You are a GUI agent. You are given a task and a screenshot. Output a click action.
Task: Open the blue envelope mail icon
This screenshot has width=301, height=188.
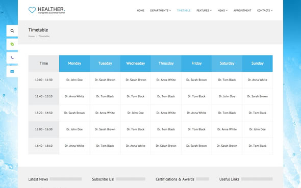[x=12, y=71]
